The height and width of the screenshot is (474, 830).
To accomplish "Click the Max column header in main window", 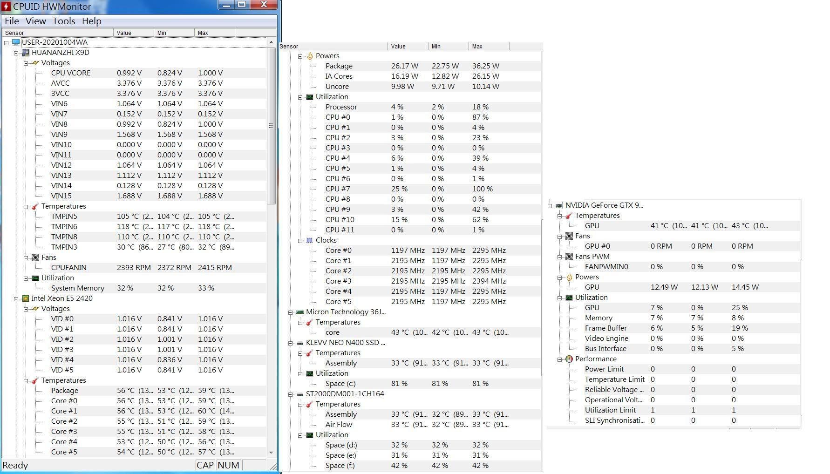I will (x=214, y=33).
